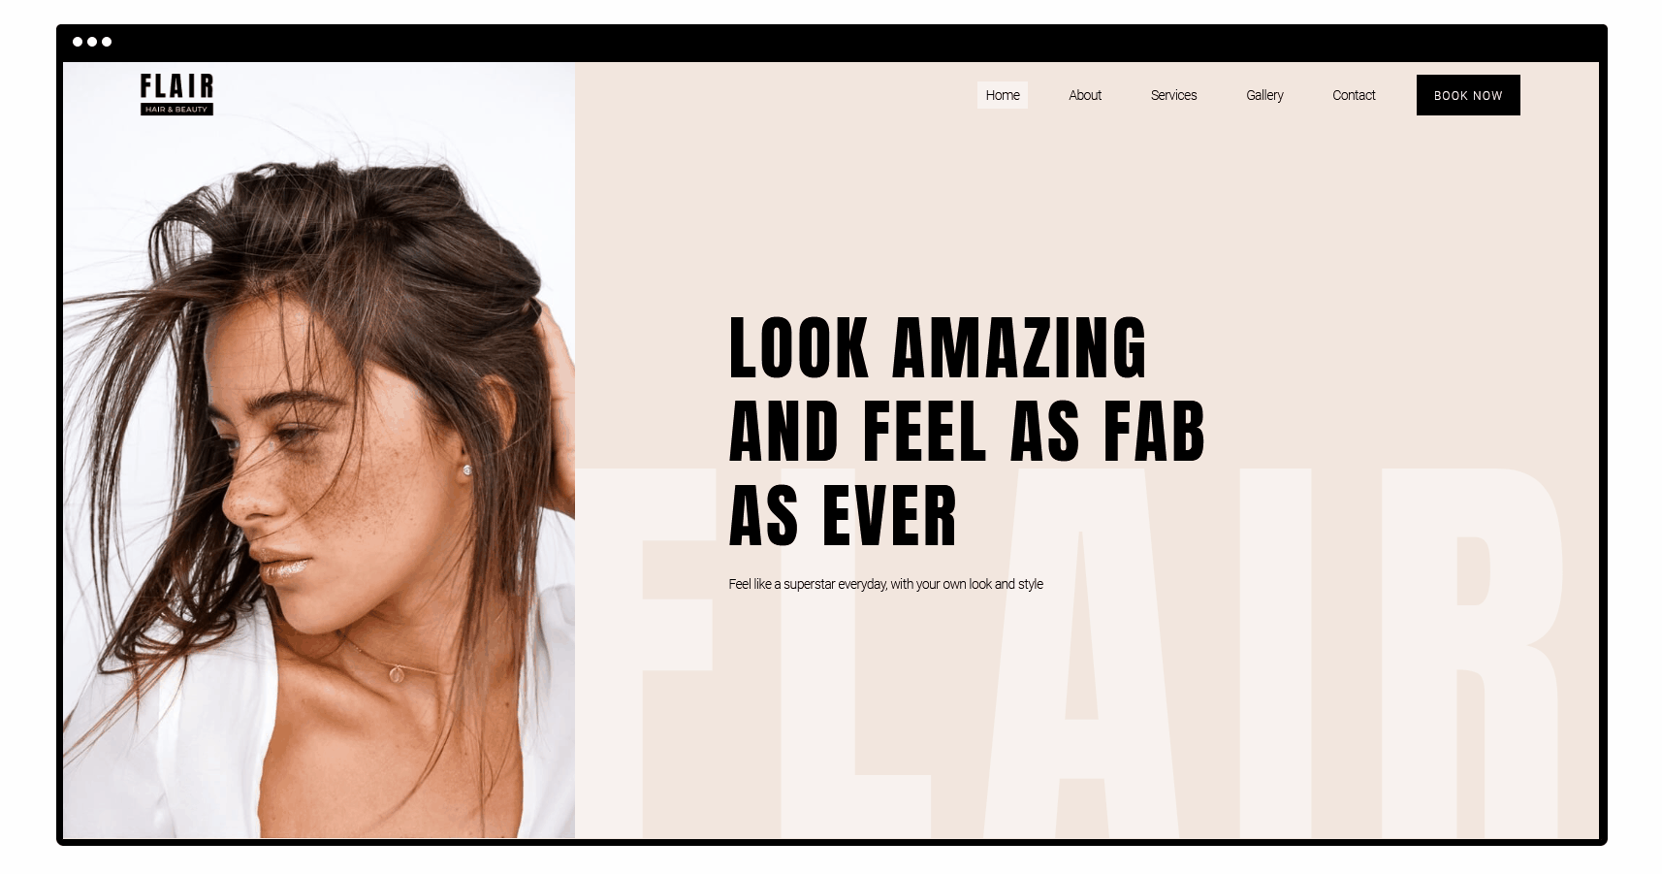This screenshot has width=1662, height=874.
Task: Click the LOOK AMAZING headline line
Action: 938,347
